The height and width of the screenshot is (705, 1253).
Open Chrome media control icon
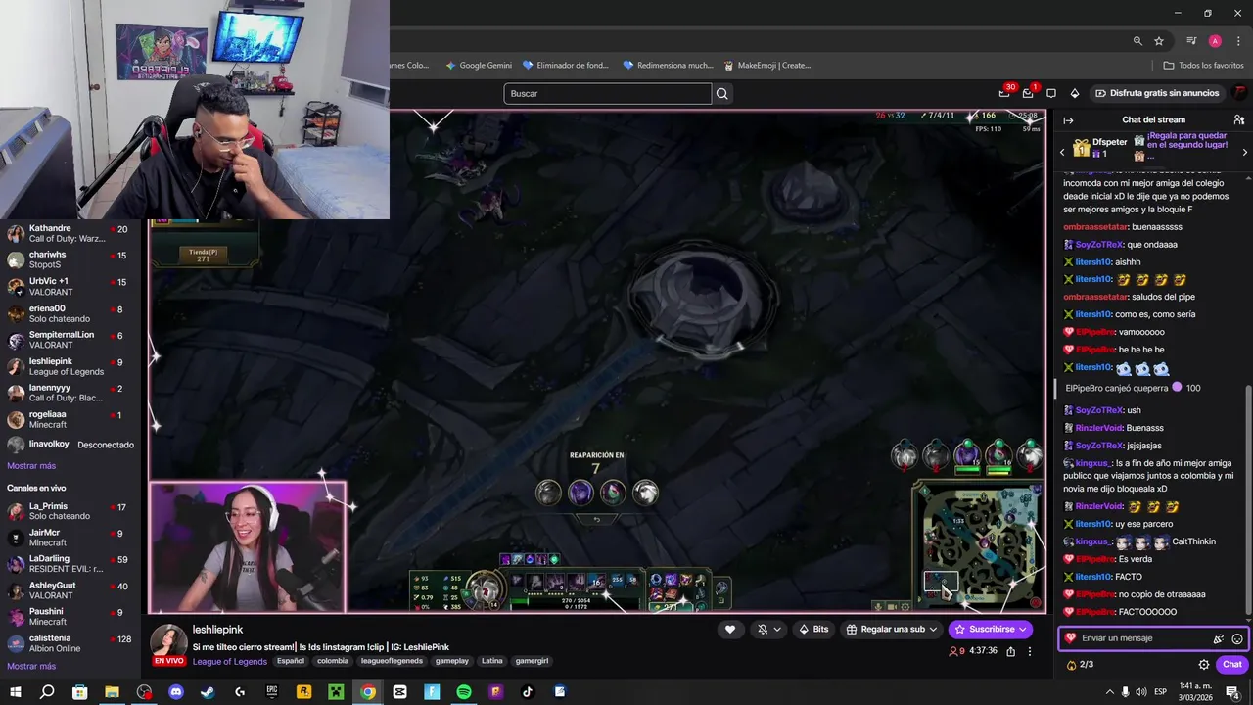pyautogui.click(x=1191, y=41)
